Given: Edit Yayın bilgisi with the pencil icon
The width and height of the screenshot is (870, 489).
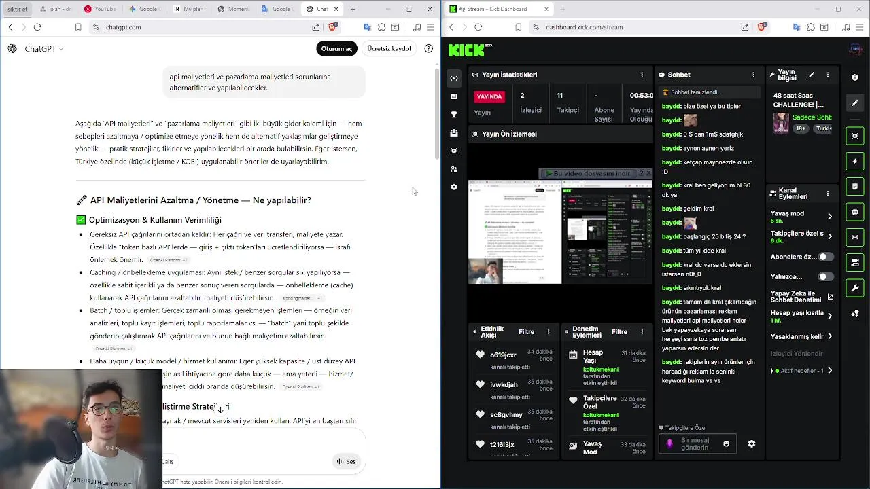Looking at the screenshot, I should point(811,75).
